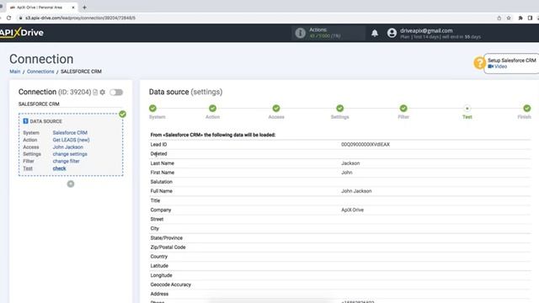Toggle the browser side panel icon
539x303 pixels.
click(530, 18)
